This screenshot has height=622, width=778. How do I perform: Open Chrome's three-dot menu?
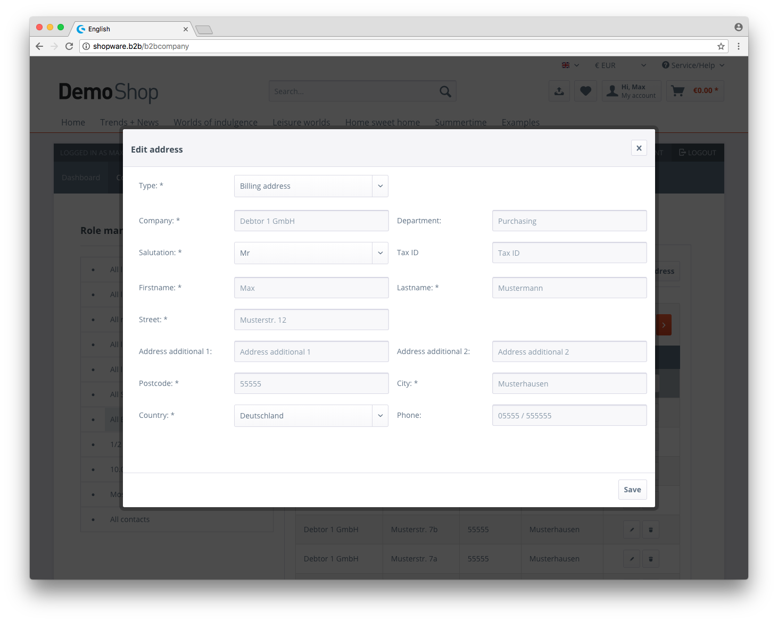pos(738,46)
